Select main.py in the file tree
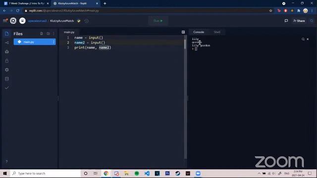The height and width of the screenshot is (178, 317). coord(35,42)
